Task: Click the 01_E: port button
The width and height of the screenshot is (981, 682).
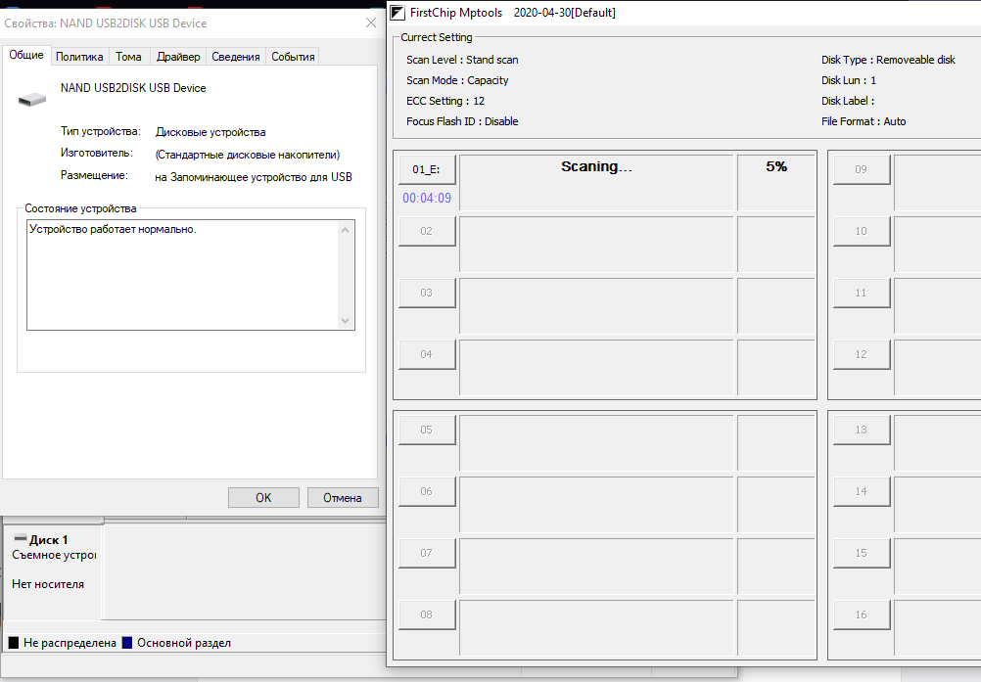Action: (x=427, y=169)
